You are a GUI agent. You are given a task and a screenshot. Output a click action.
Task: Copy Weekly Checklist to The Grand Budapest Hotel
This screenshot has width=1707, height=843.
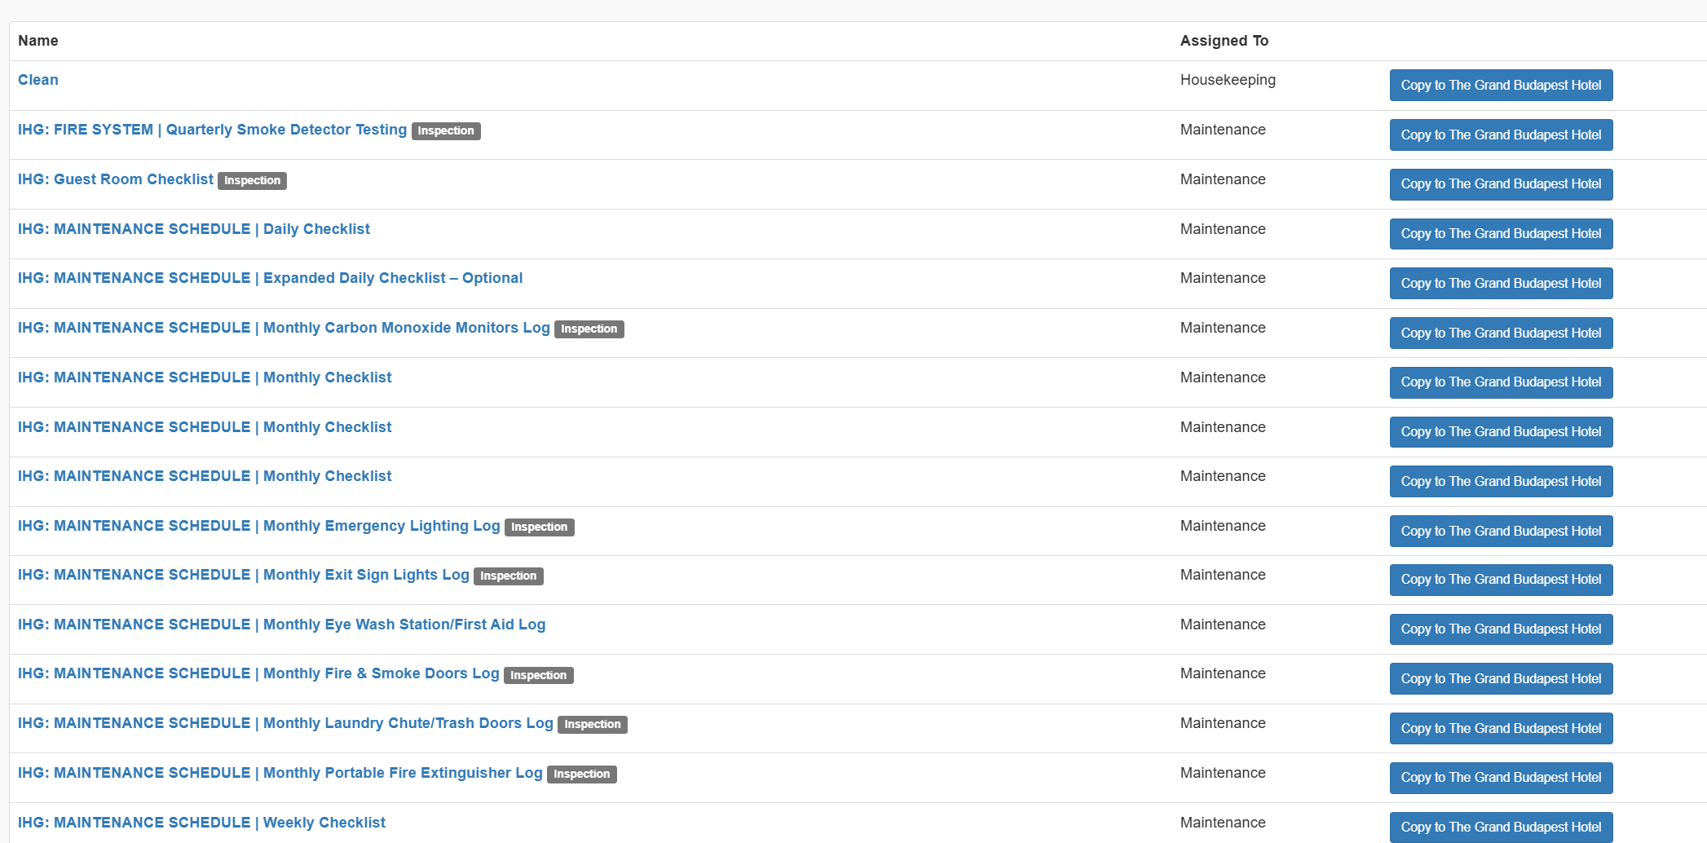1501,827
